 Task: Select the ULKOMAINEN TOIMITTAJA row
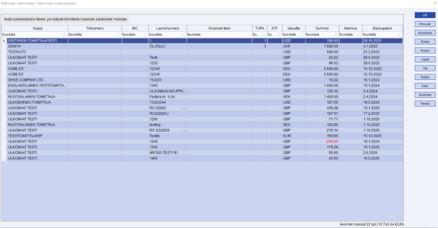tap(205, 102)
